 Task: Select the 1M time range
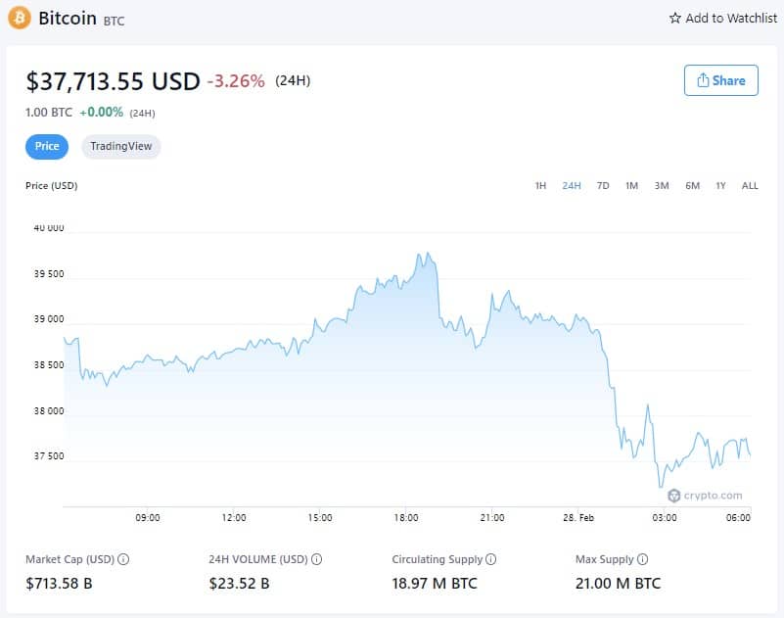point(632,186)
